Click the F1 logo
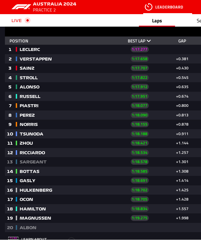 pos(21,7)
